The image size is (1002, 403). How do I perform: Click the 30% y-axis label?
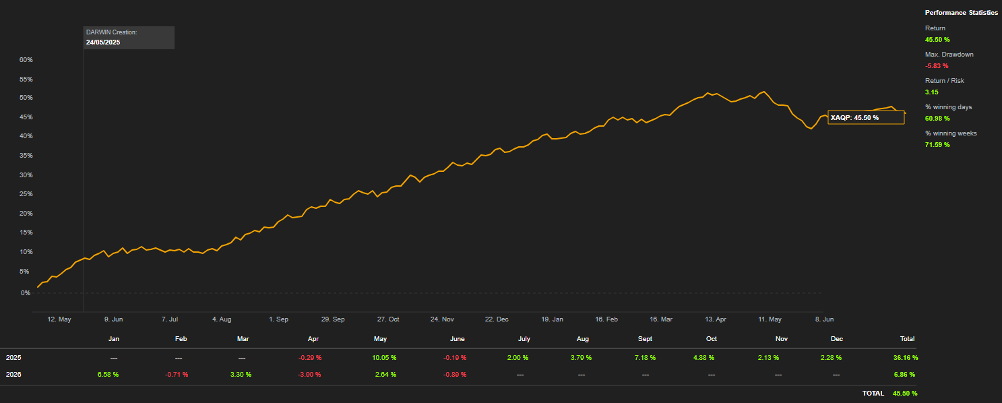[26, 175]
